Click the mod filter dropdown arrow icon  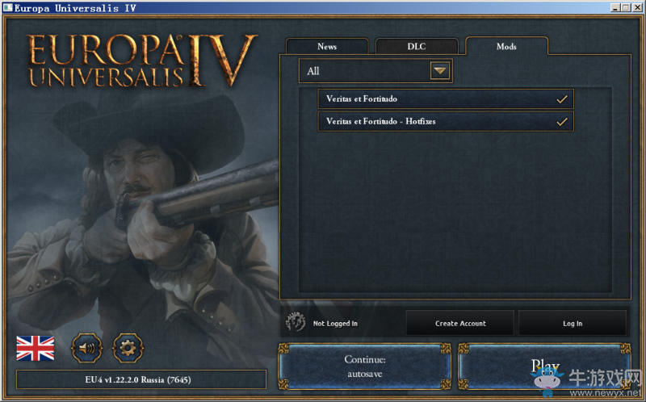click(x=439, y=71)
